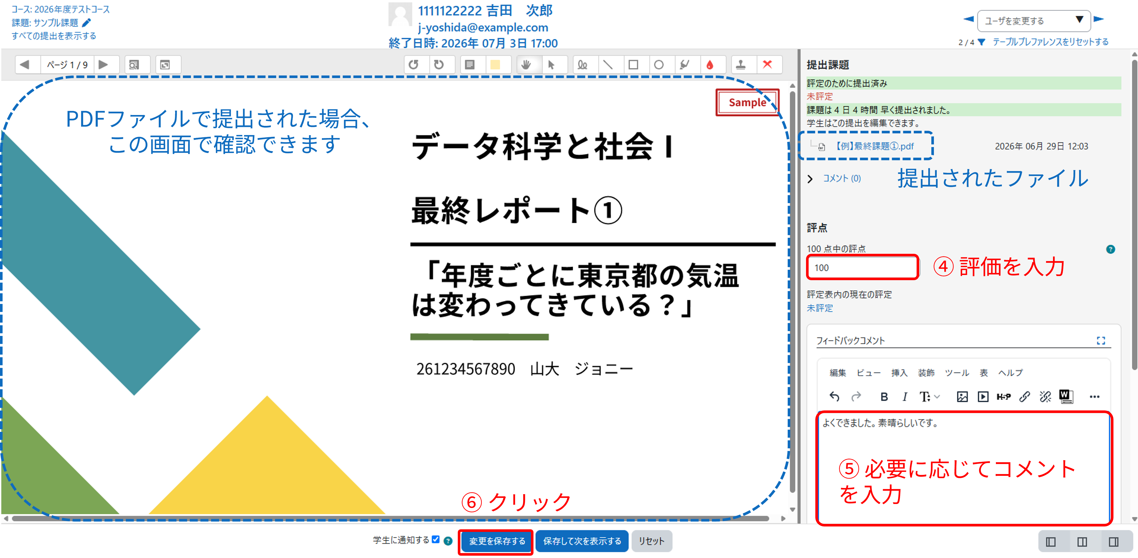Click the redo icon in editor
This screenshot has width=1138, height=558.
pos(856,397)
